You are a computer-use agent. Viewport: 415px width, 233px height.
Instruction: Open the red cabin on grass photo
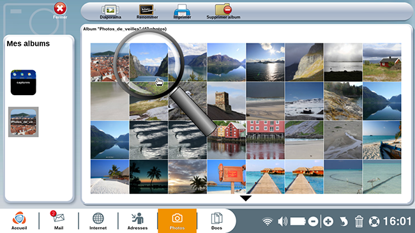(x=382, y=63)
